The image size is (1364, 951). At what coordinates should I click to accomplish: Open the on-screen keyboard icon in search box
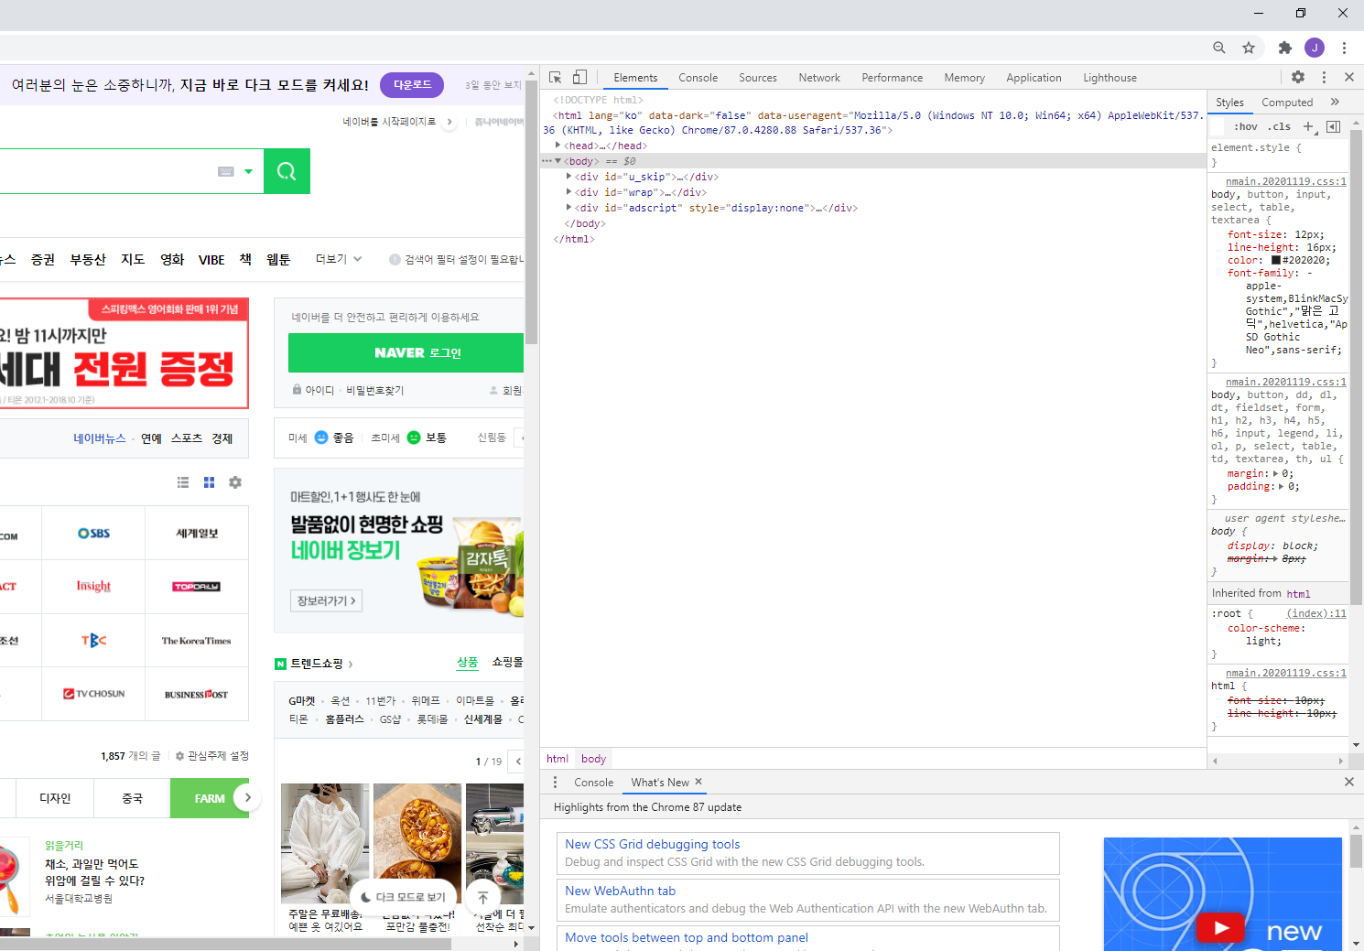pyautogui.click(x=226, y=171)
